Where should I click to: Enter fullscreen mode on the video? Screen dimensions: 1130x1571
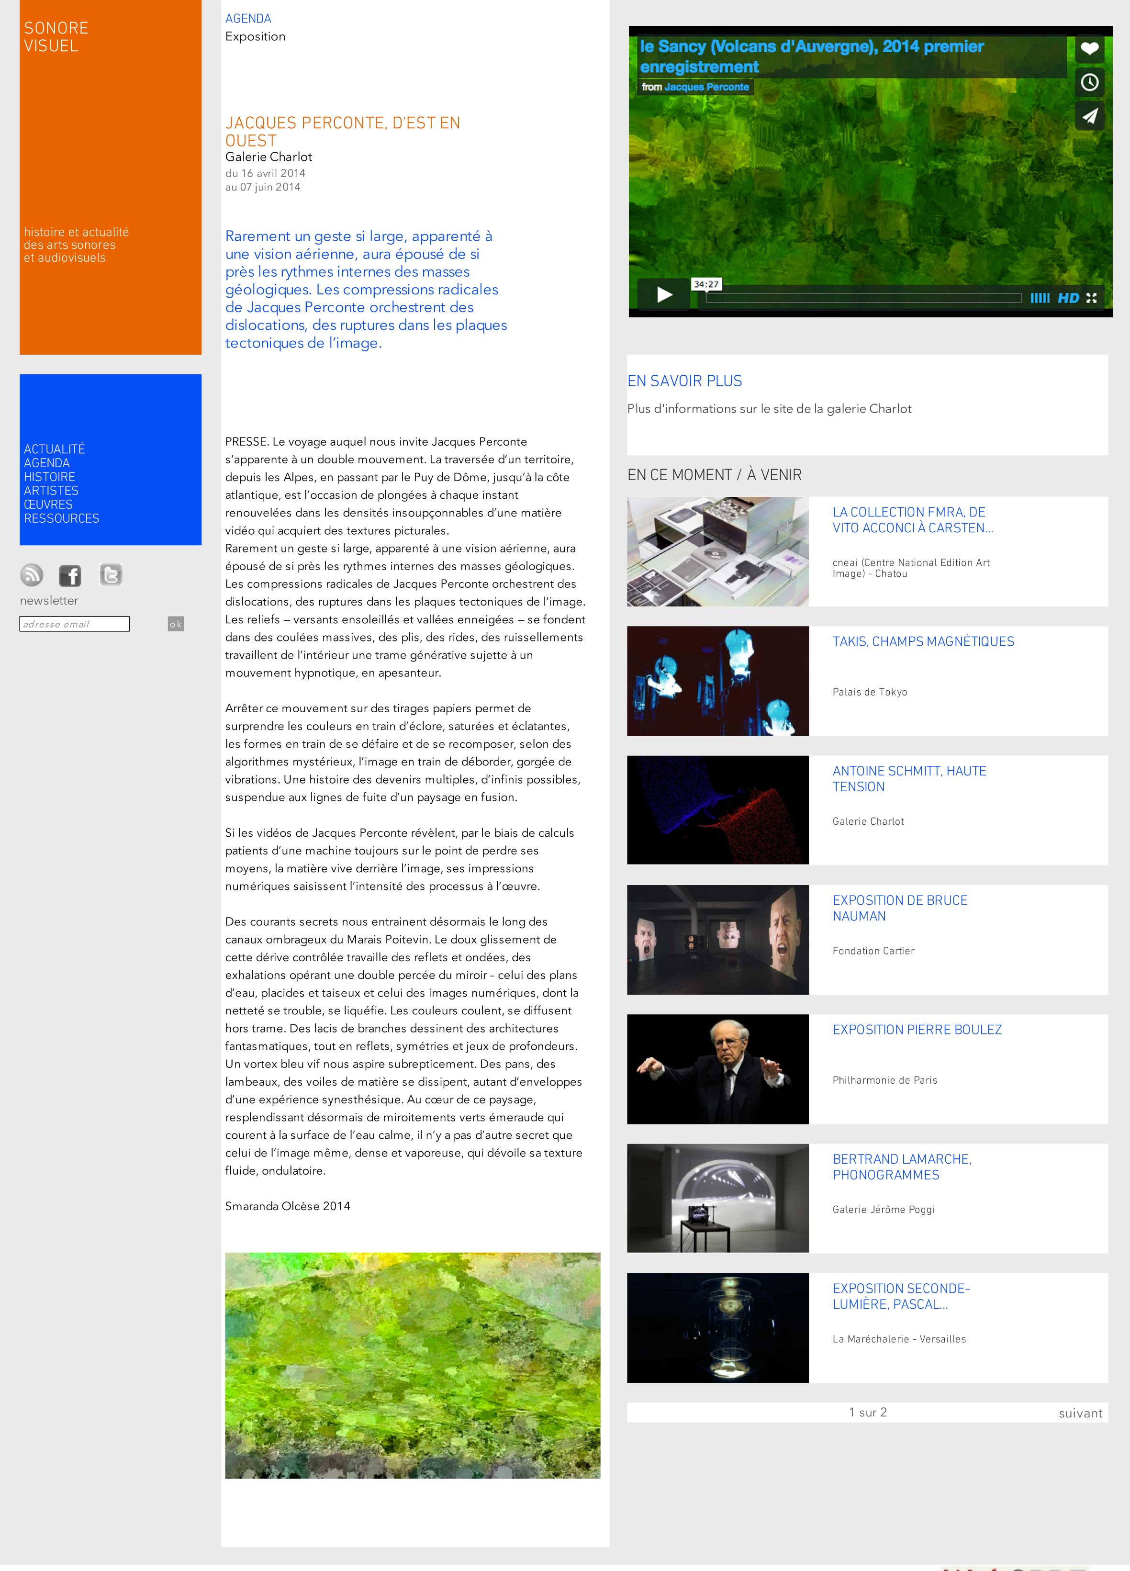coord(1092,298)
